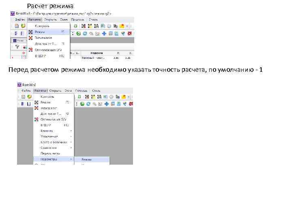Click funnel filter icon in the upper window
Image resolution: width=292 pixels, height=219 pixels.
pos(17,47)
